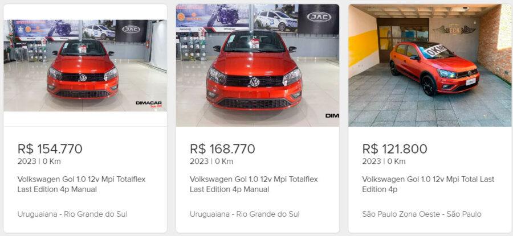Click the 2023 | 0 Km text under R$ 121.800
Screen dimensions: 513x236
[x=384, y=162]
